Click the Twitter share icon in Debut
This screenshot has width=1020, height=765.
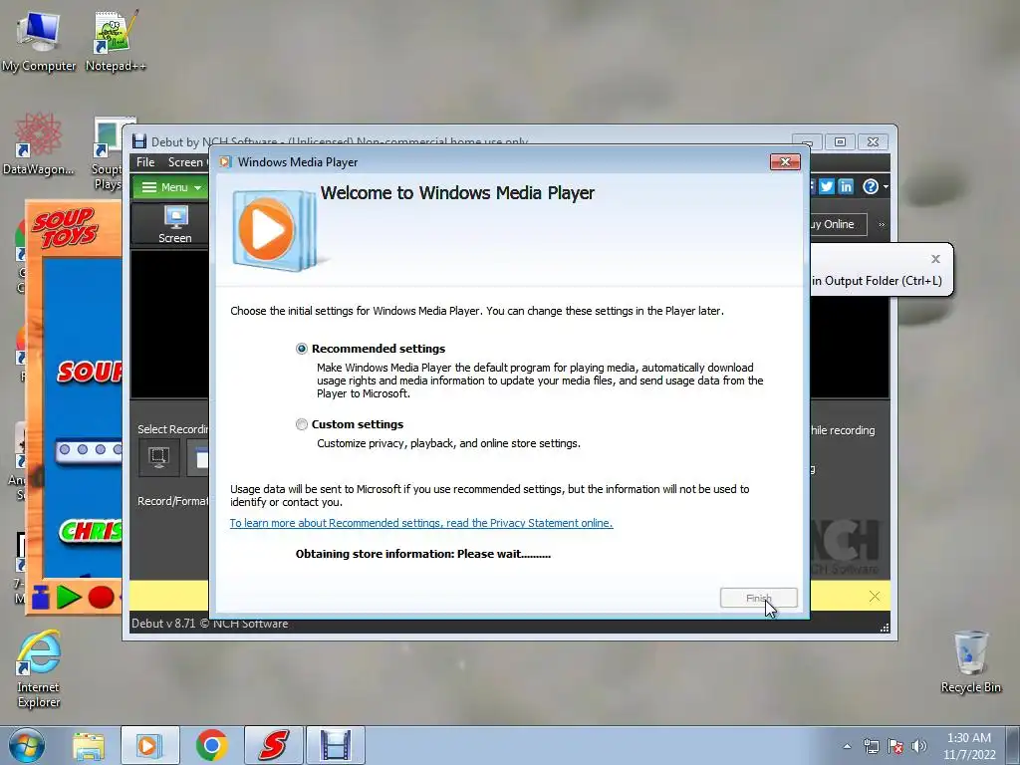pos(826,186)
